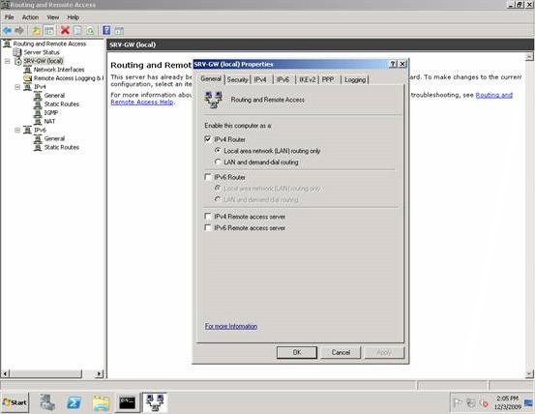Enable the IPv6 Router checkbox
Viewport: 535px width, 414px height.
207,177
